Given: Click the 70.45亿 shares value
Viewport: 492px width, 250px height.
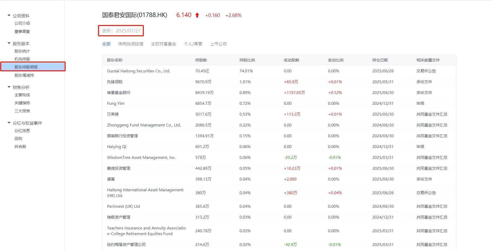Looking at the screenshot, I should point(202,71).
